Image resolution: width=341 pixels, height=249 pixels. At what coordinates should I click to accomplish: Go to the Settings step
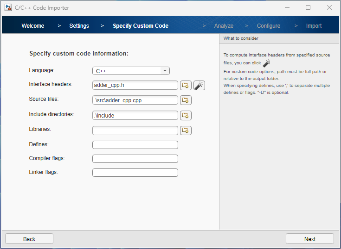[79, 26]
